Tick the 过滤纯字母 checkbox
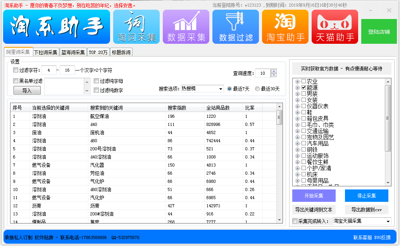Viewport: 400px width, 246px height. [x=97, y=81]
